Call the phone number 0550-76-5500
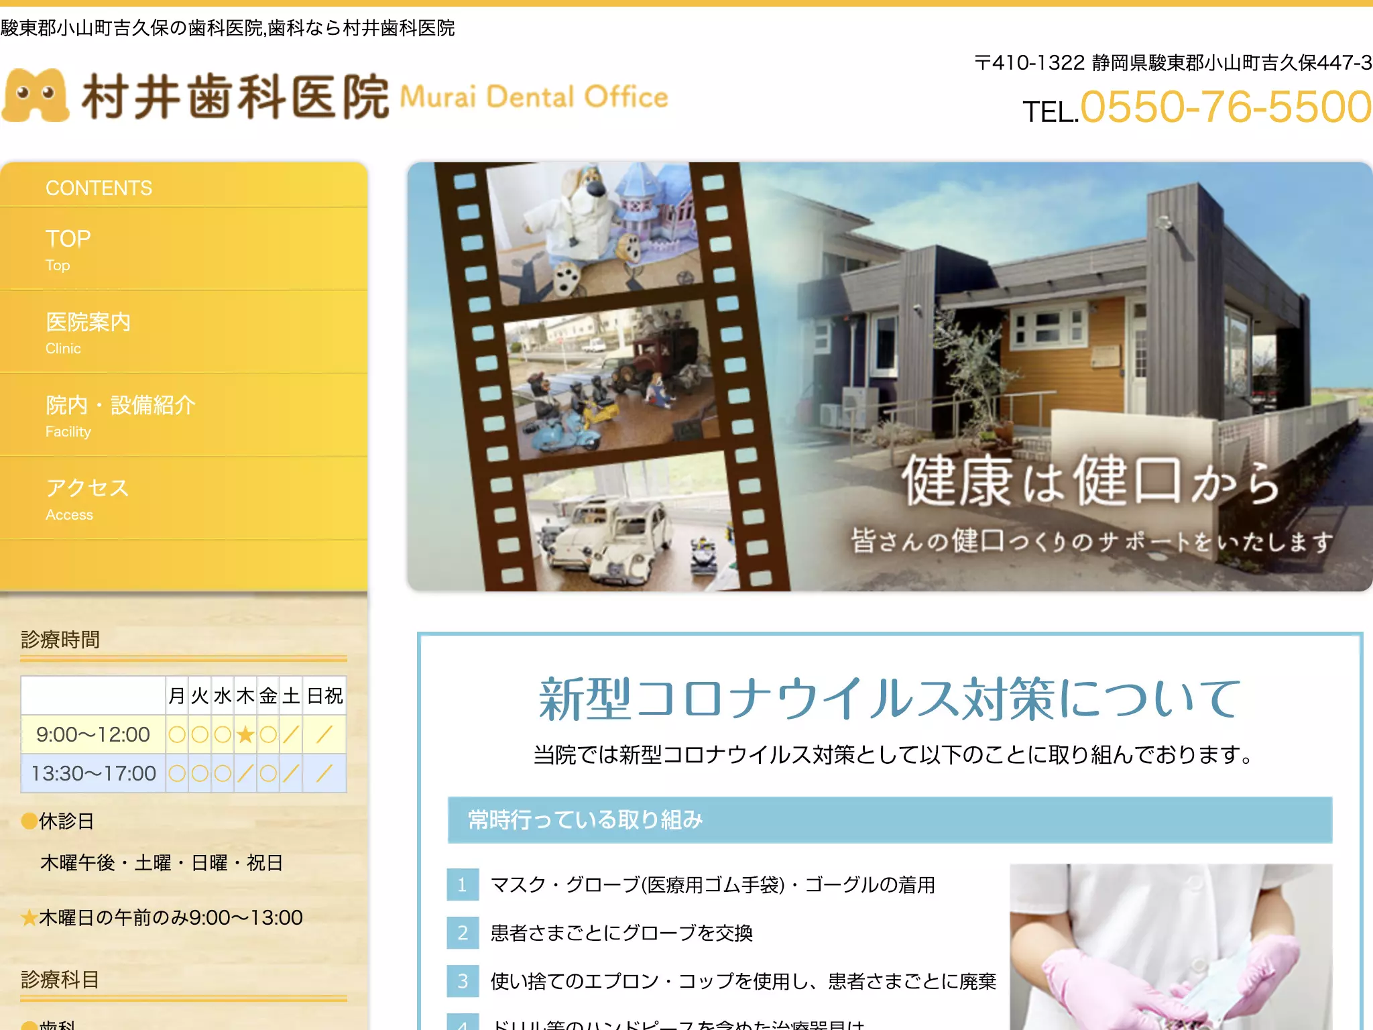This screenshot has height=1030, width=1373. click(1226, 107)
